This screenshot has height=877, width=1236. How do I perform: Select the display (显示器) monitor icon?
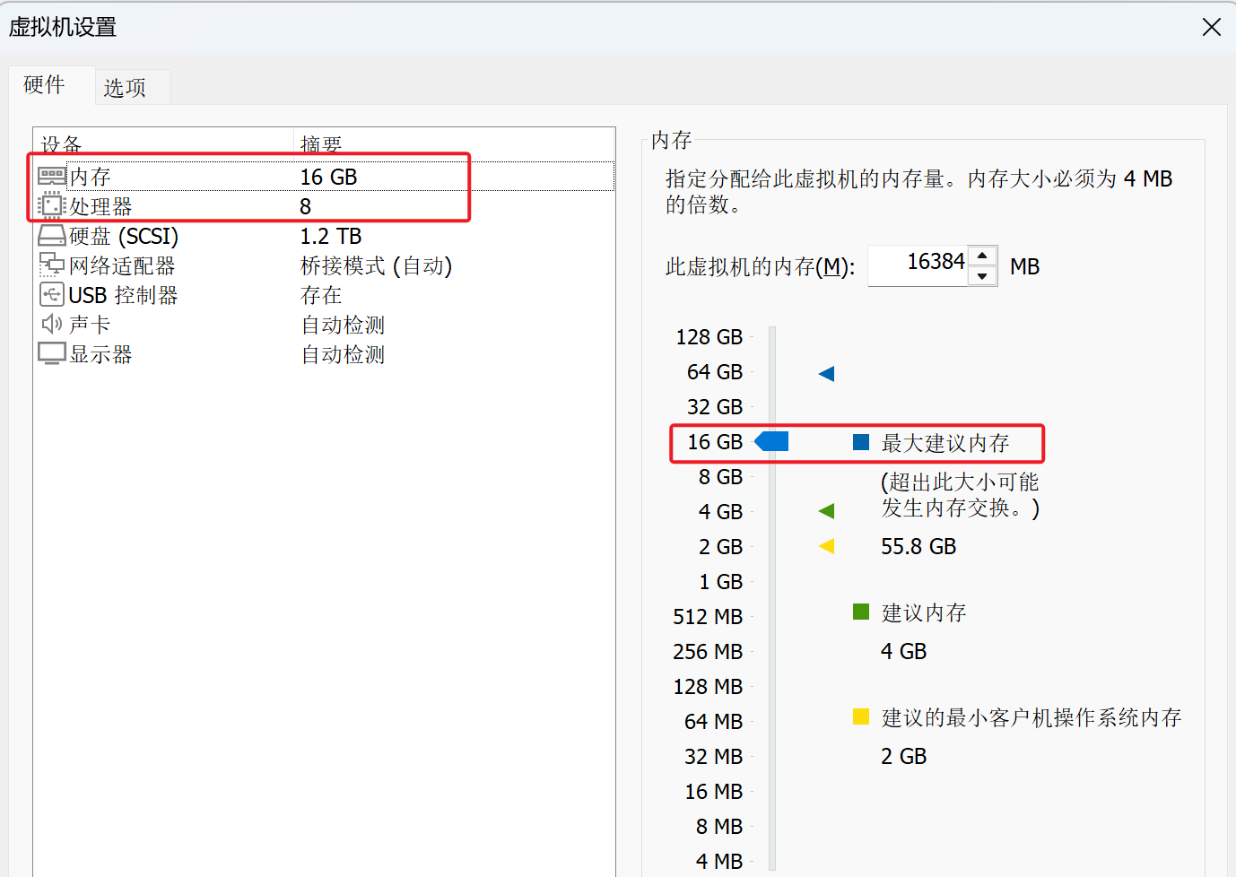(x=52, y=354)
